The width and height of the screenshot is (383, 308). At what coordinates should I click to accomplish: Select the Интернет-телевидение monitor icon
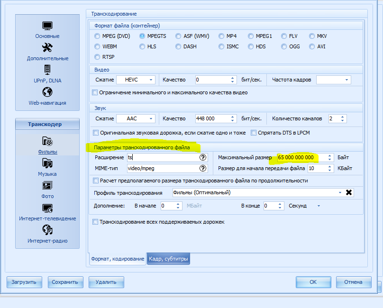coord(47,208)
